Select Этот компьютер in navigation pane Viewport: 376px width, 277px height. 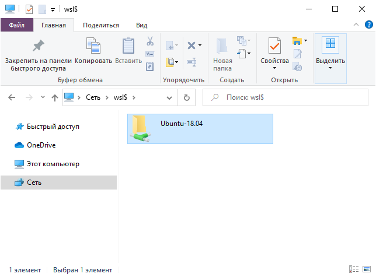click(x=53, y=164)
